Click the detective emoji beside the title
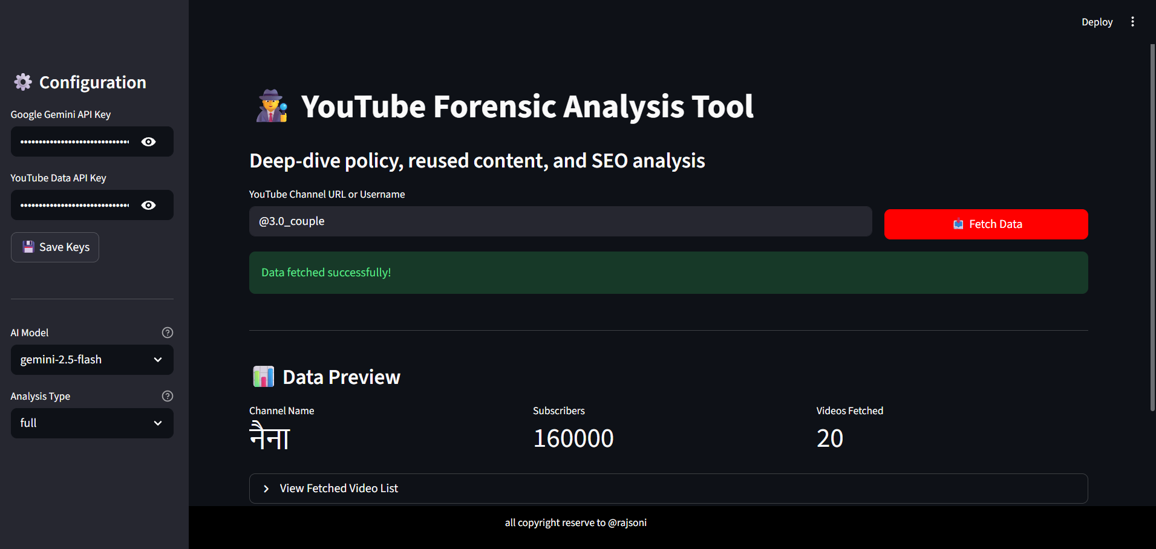The image size is (1156, 549). point(271,105)
